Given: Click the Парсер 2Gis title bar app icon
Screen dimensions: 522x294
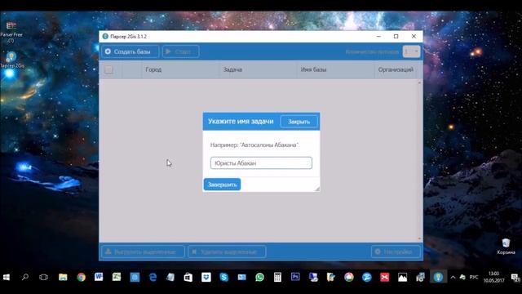Looking at the screenshot, I should click(x=105, y=36).
